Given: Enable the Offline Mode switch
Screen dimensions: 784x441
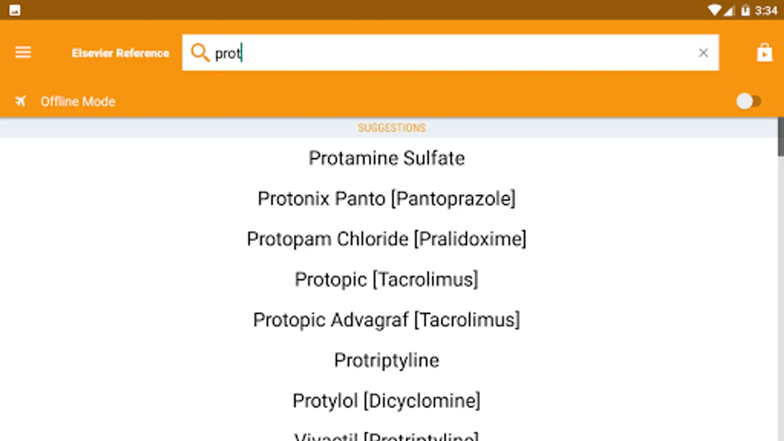Looking at the screenshot, I should click(x=748, y=101).
